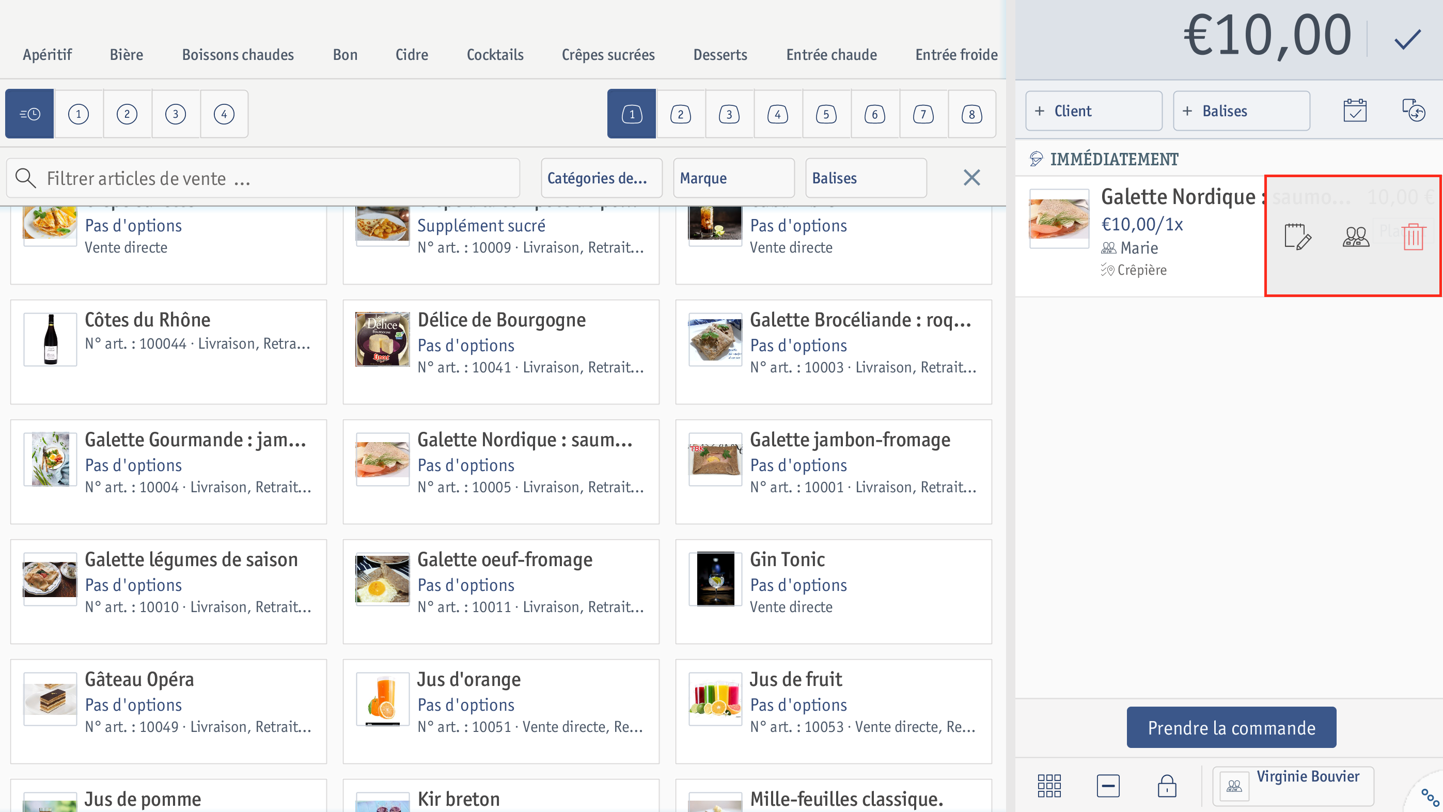Add Galette jambon-fromage to order
This screenshot has height=812, width=1443.
[x=834, y=472]
